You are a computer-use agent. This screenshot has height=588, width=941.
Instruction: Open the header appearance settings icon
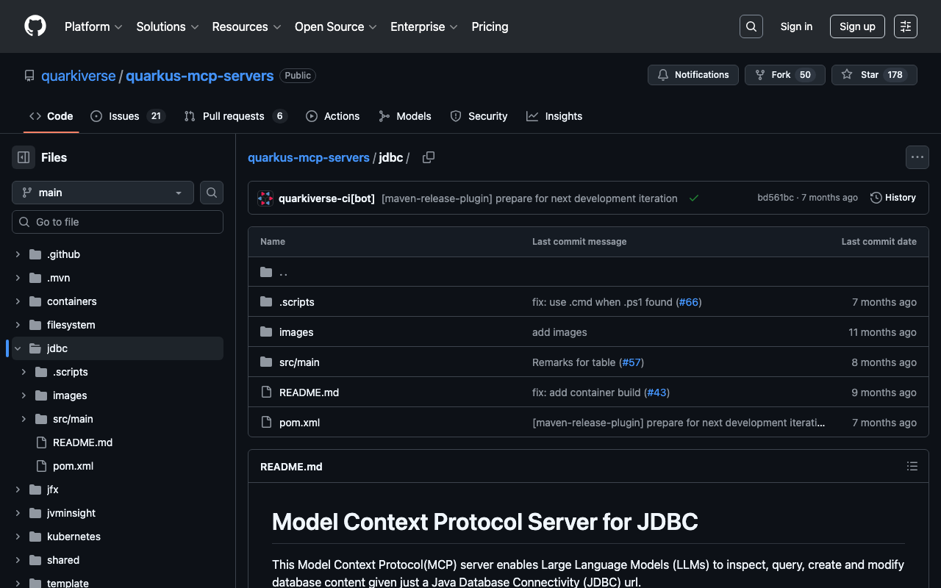tap(906, 26)
